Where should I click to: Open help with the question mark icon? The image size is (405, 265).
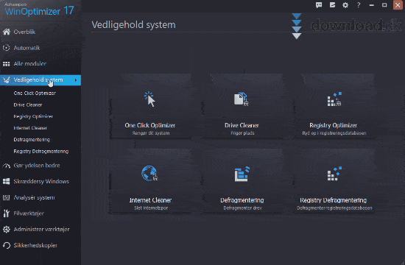point(359,5)
